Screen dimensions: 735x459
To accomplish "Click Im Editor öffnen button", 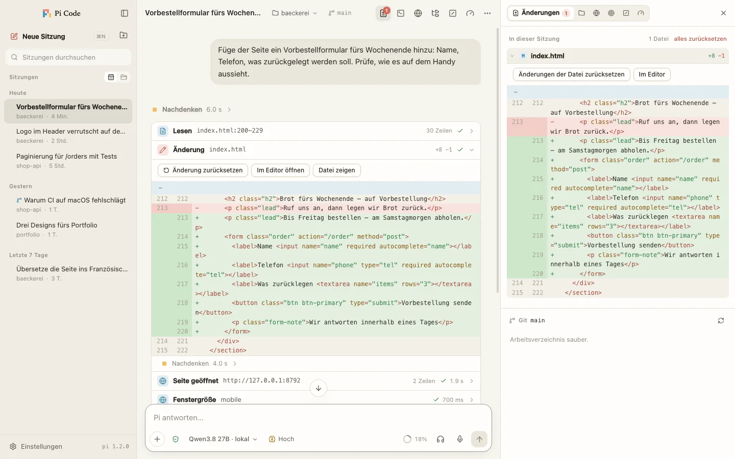I will (x=280, y=170).
